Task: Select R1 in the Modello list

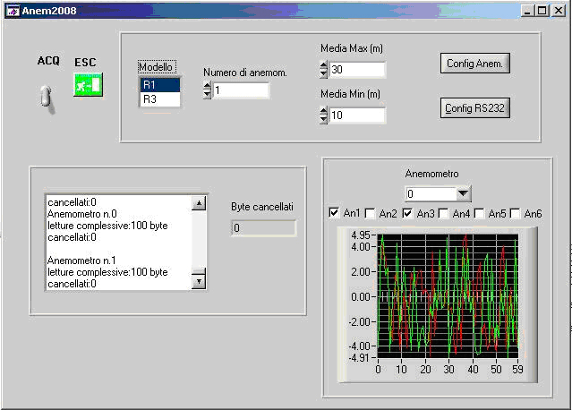Action: point(159,85)
